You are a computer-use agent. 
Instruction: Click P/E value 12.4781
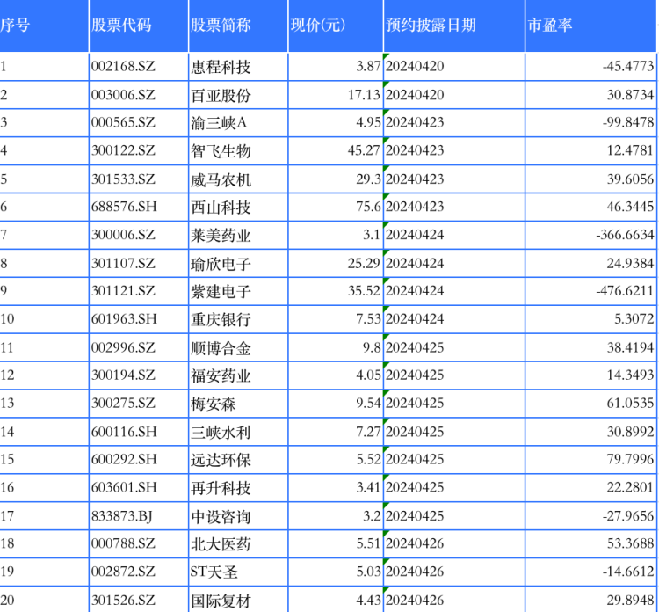click(591, 150)
